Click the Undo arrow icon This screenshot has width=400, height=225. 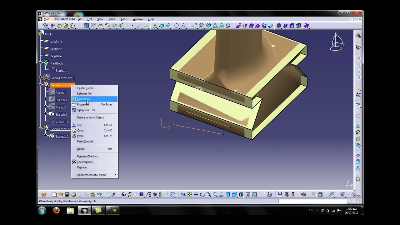(x=99, y=194)
